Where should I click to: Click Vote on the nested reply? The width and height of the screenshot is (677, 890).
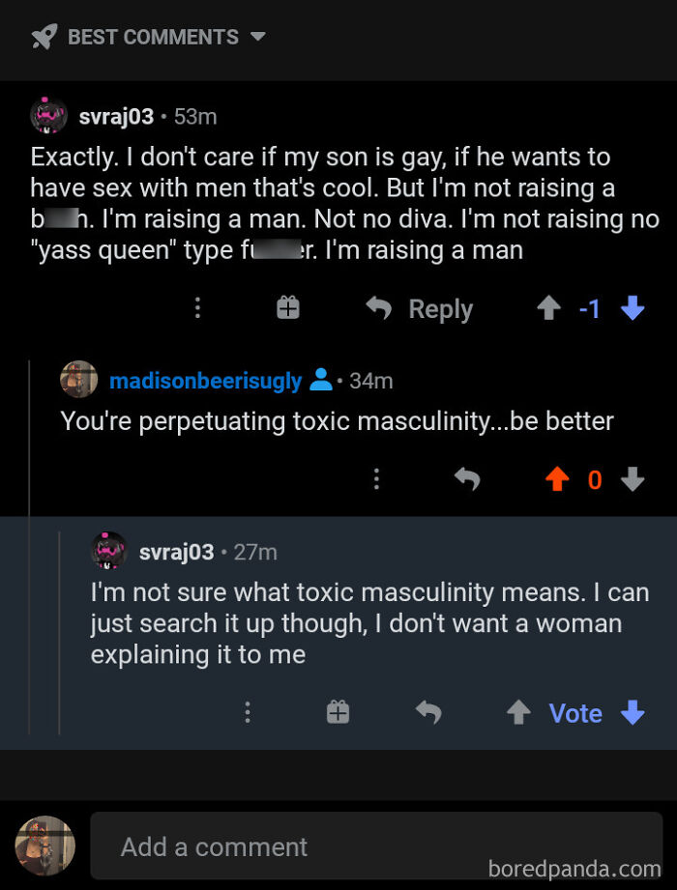574,713
